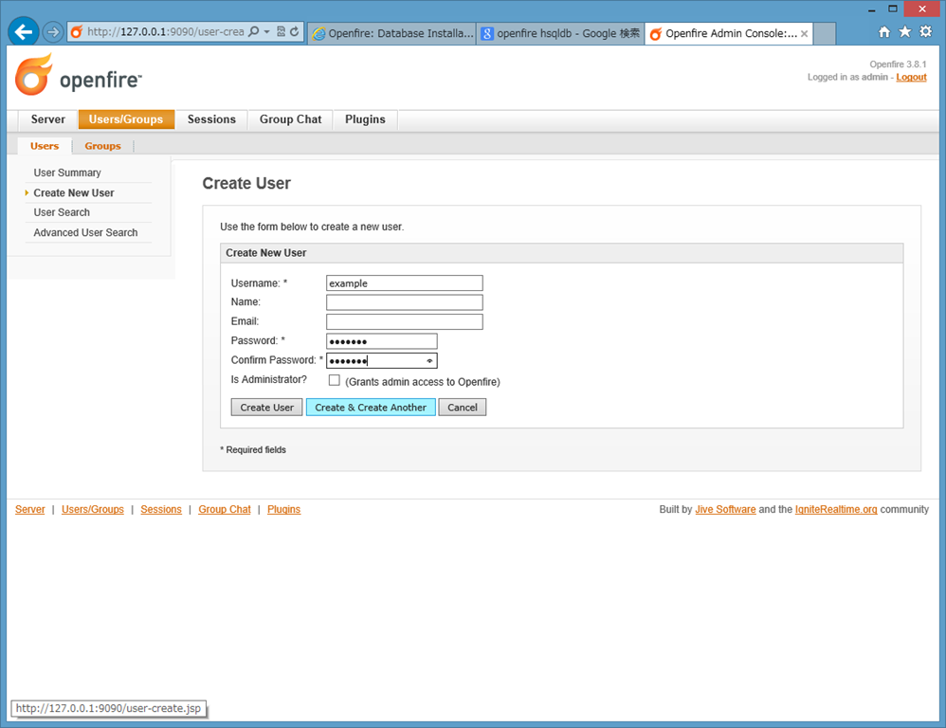946x728 pixels.
Task: Click the browser back arrow button
Action: [24, 31]
